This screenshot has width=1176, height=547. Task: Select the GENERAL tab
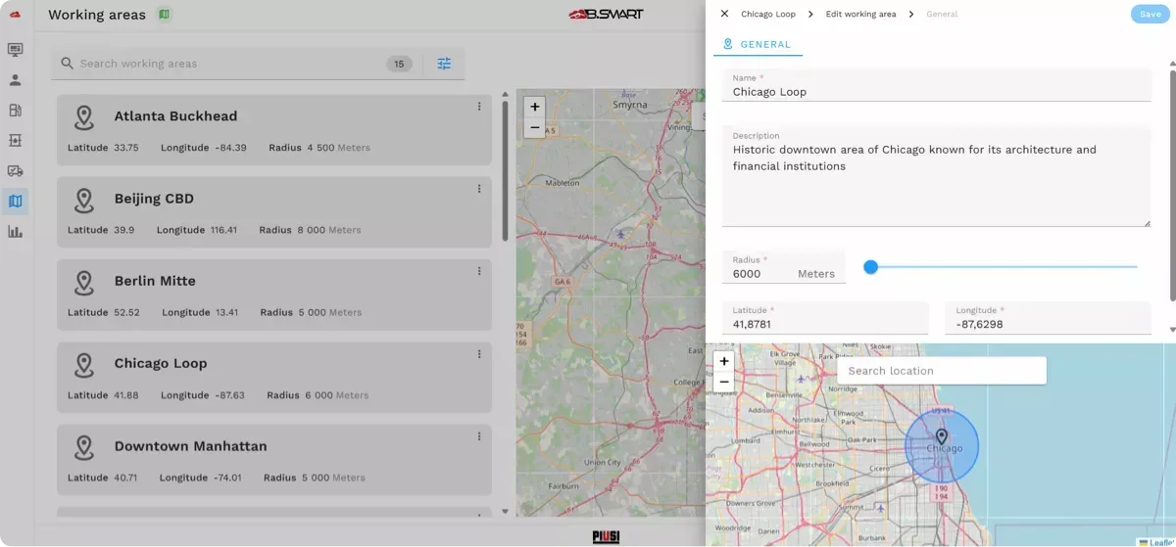tap(757, 44)
